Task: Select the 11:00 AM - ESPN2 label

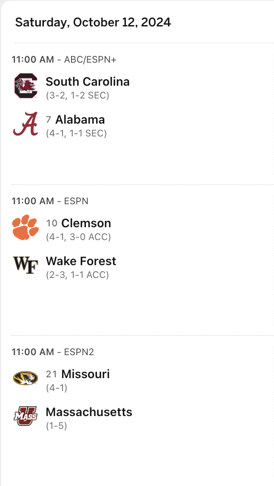Action: (x=53, y=352)
